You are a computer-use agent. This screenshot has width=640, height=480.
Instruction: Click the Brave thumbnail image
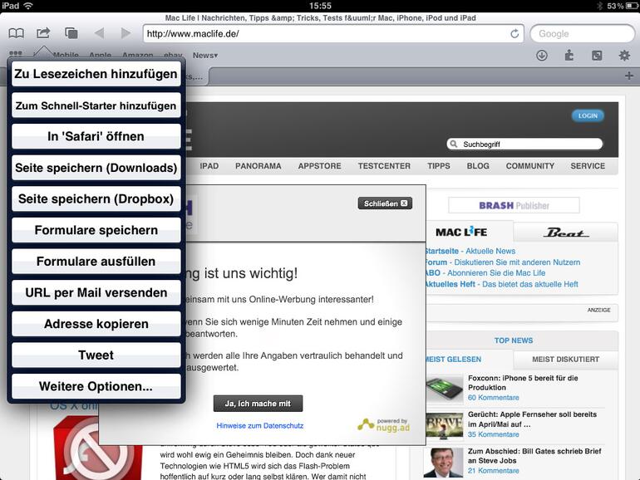pos(444,426)
